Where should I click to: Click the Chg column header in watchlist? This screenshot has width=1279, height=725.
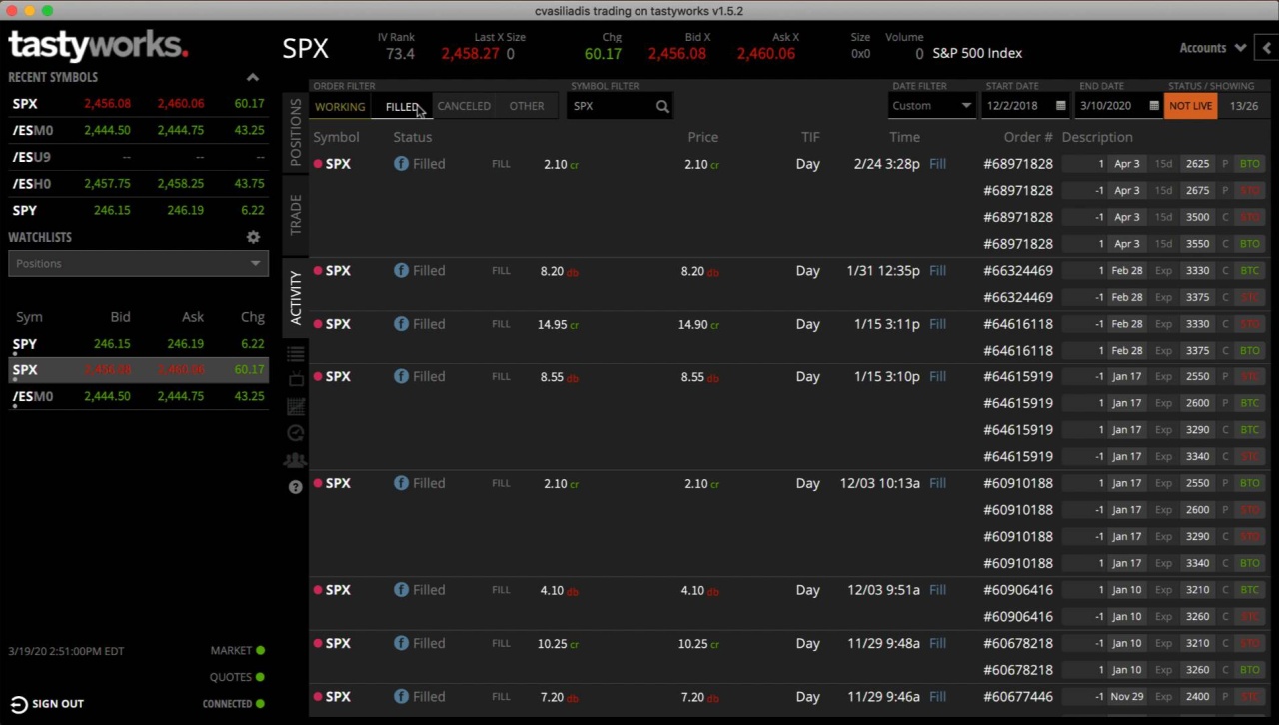(252, 317)
